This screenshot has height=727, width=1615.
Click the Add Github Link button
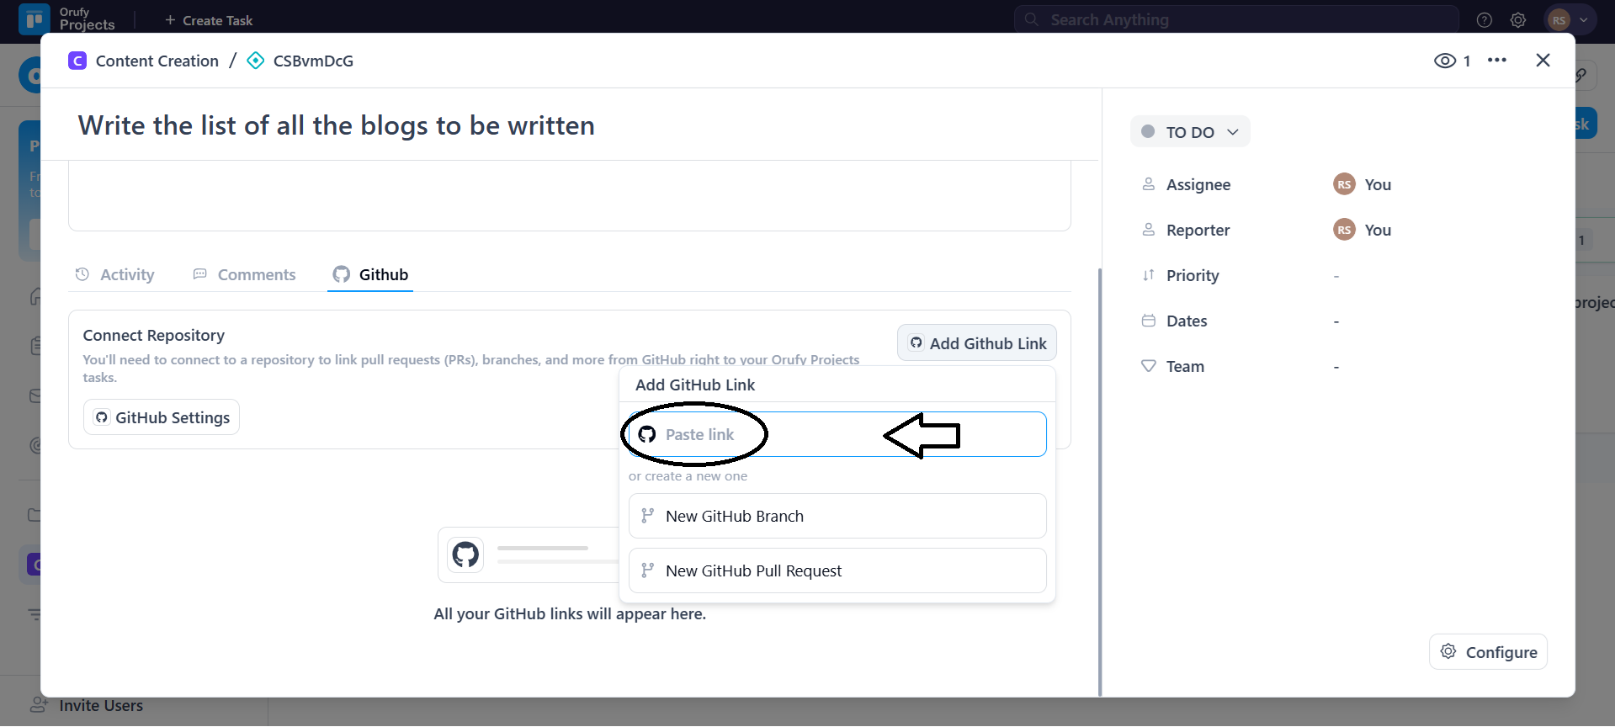[977, 343]
